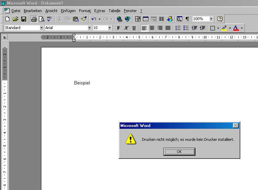
Task: Align text right
Action: click(160, 28)
